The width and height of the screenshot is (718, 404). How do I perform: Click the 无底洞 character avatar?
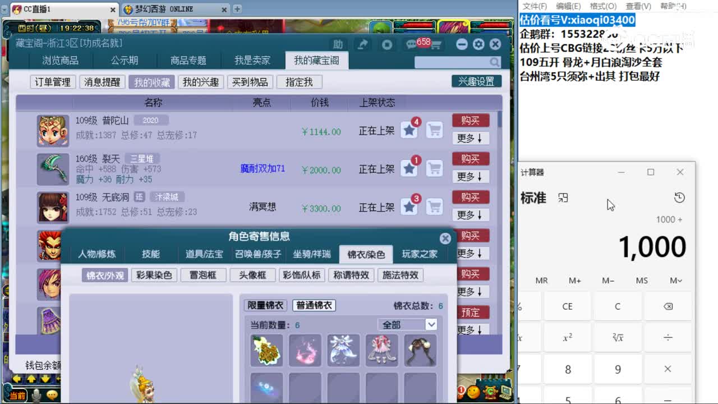(53, 207)
